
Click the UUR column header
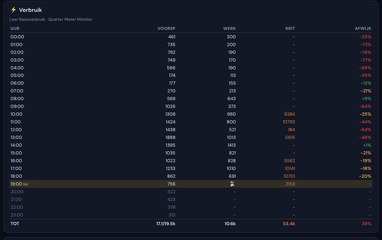coord(15,28)
